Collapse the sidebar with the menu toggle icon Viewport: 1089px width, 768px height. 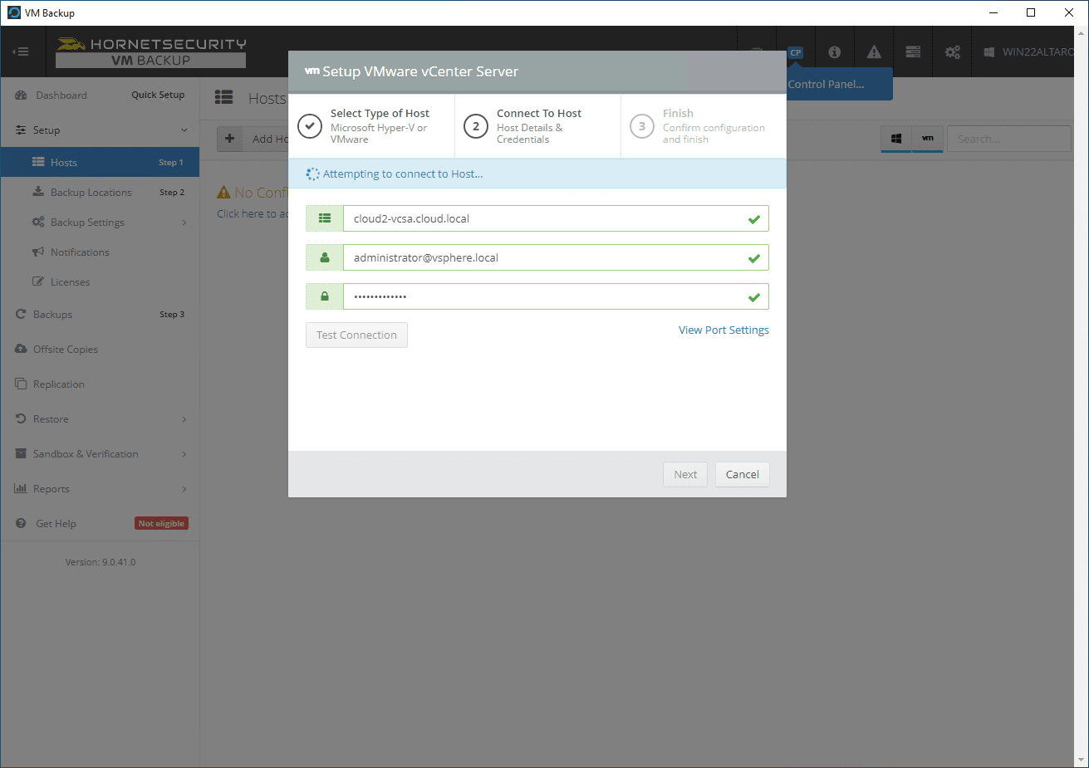point(20,51)
